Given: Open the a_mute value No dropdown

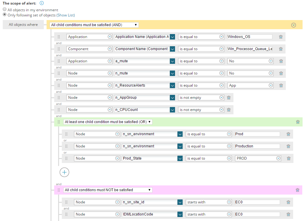Looking at the screenshot, I should tap(251, 61).
